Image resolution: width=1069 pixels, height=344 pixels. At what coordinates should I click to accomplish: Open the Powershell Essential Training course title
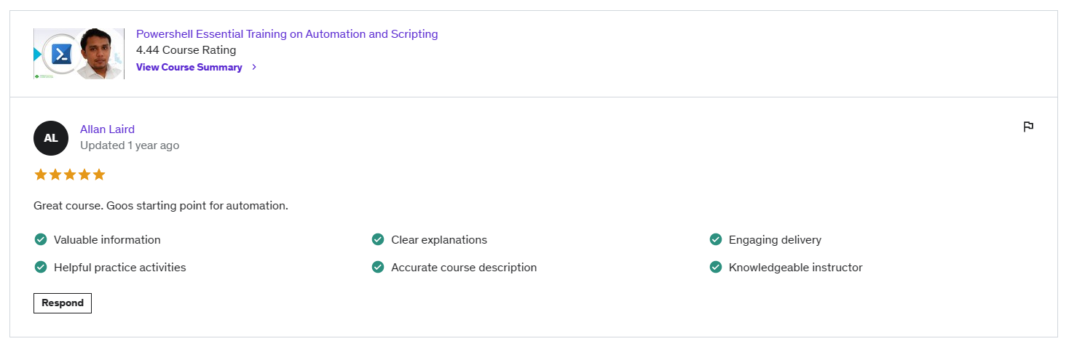(287, 33)
